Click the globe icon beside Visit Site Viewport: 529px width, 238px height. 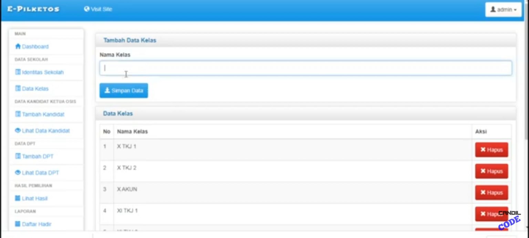[x=86, y=9]
